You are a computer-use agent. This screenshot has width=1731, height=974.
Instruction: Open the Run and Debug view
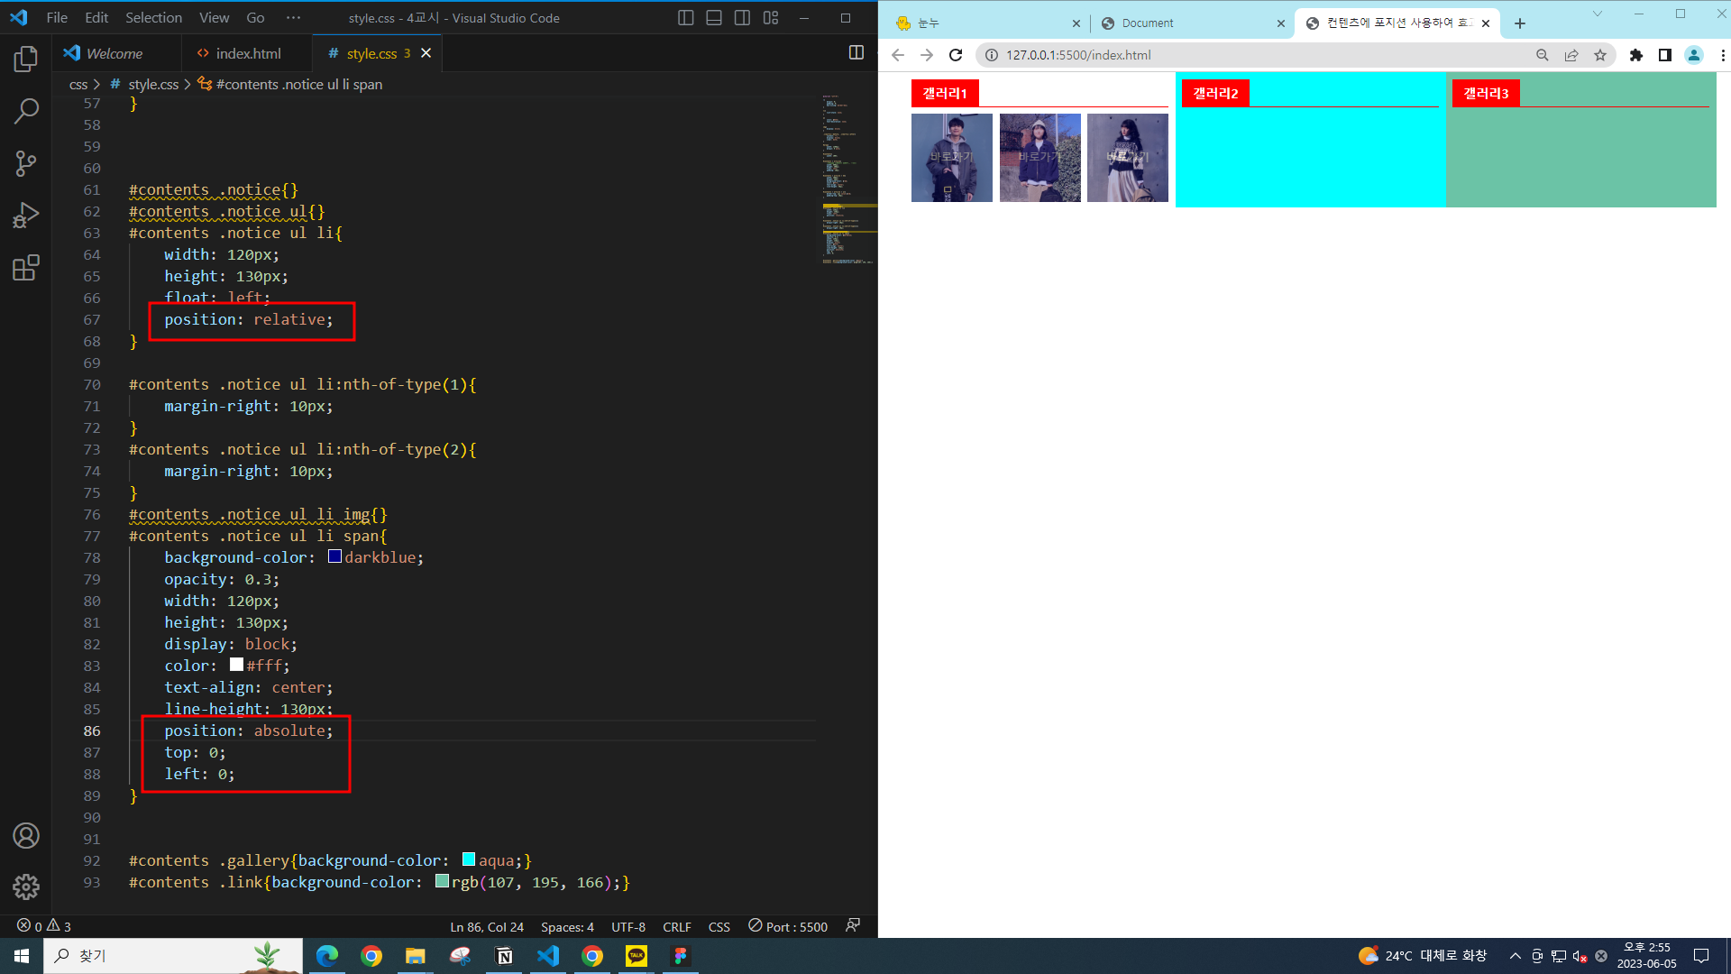point(26,216)
